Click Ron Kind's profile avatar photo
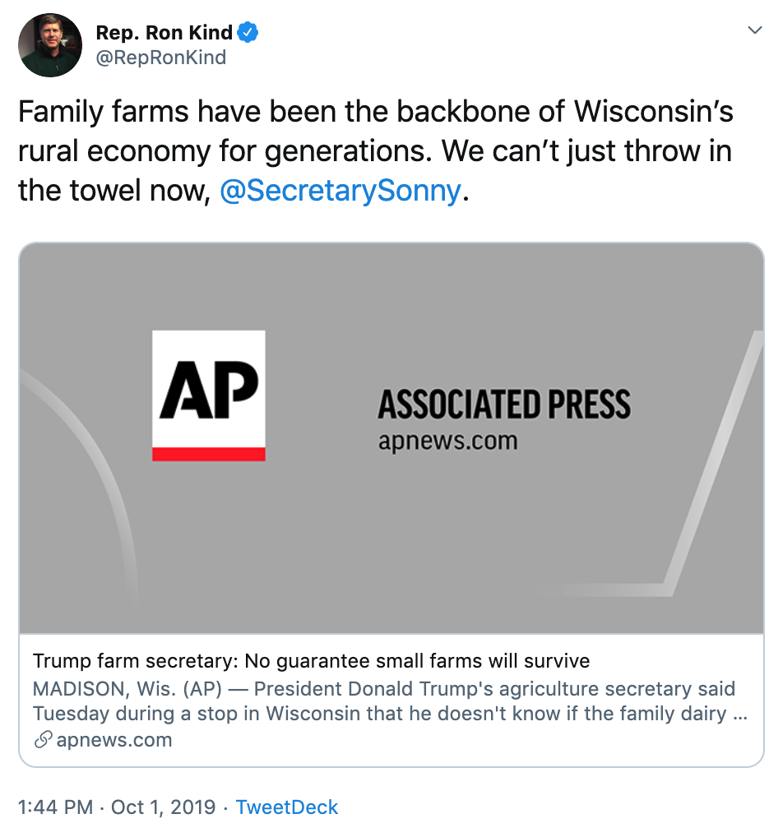The height and width of the screenshot is (837, 783). click(x=50, y=45)
